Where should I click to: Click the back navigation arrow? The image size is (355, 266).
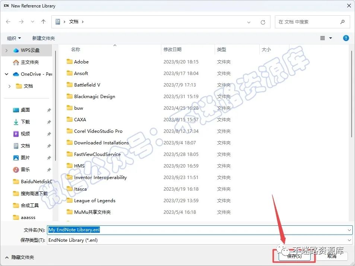(x=8, y=22)
